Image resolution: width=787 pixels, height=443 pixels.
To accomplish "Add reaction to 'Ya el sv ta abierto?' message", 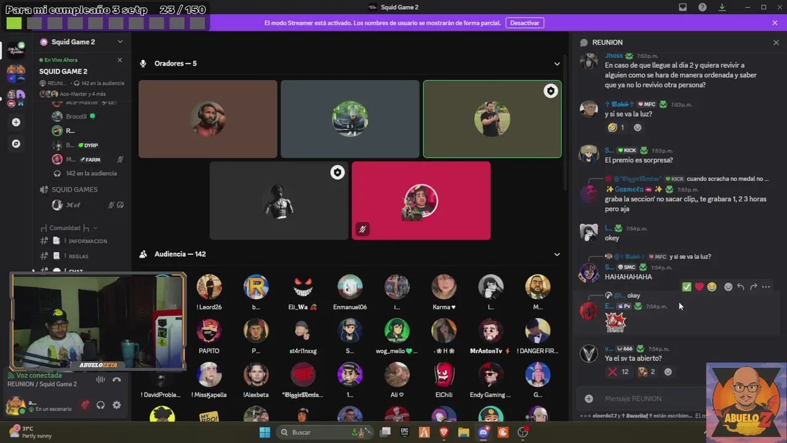I will [668, 372].
